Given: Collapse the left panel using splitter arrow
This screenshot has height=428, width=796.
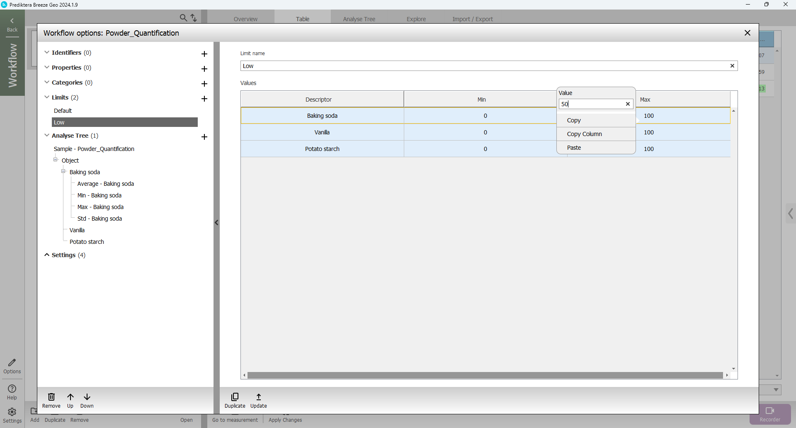Looking at the screenshot, I should 216,223.
